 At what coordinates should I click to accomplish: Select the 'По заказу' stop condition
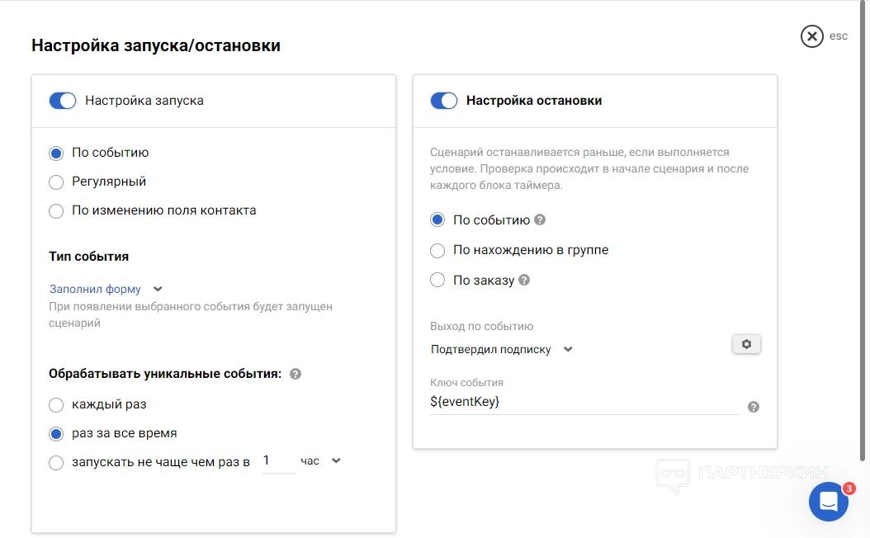point(437,281)
